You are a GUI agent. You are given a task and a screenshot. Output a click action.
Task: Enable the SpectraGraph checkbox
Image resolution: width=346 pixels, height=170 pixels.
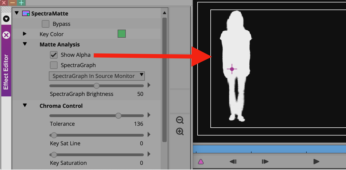[x=54, y=65]
